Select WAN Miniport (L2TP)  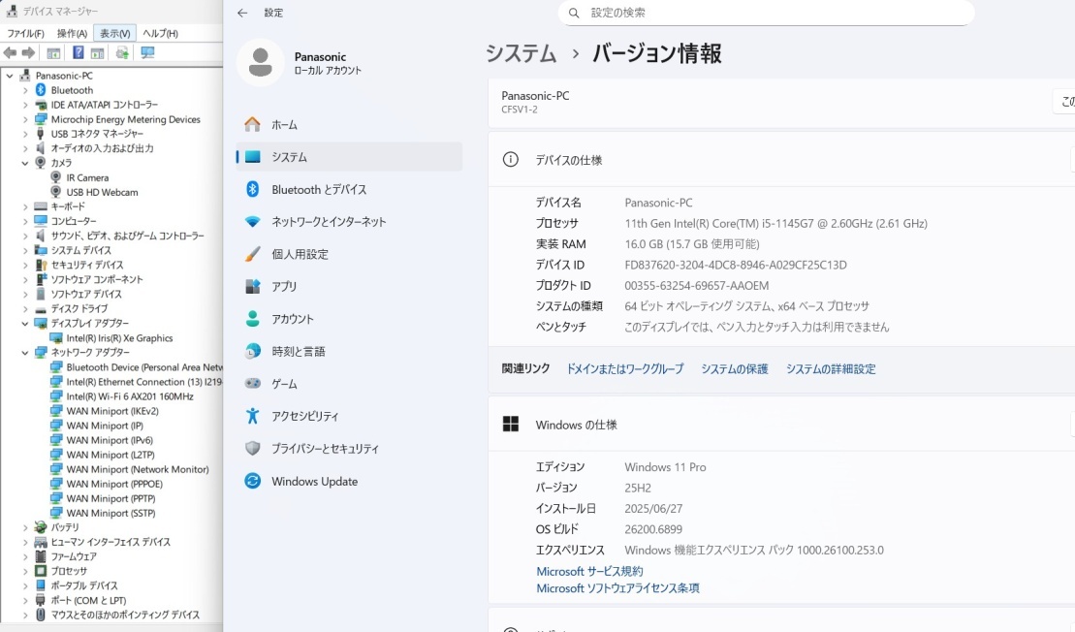coord(111,455)
